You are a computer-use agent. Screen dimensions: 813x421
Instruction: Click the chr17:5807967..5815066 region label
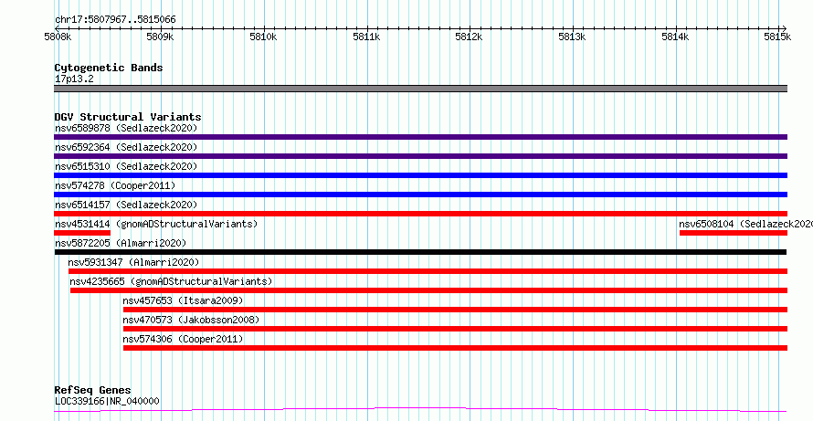pyautogui.click(x=115, y=20)
